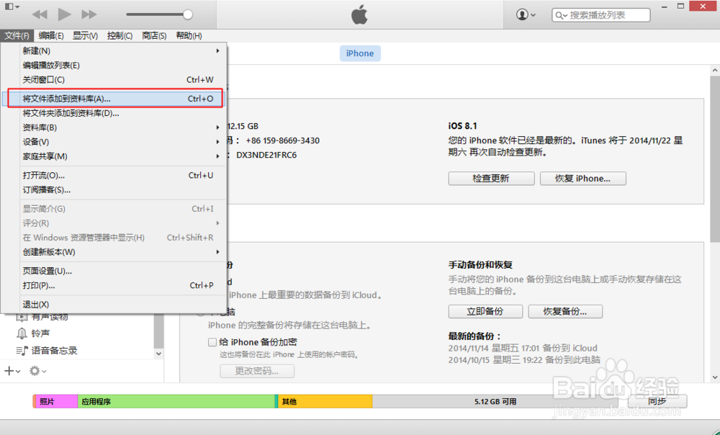Viewport: 720px width, 435px height.
Task: Choose 订阅播客(S)... menu entry
Action: click(114, 189)
